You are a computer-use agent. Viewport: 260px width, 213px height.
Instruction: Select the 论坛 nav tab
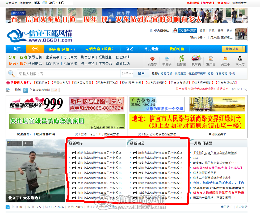click(35, 49)
